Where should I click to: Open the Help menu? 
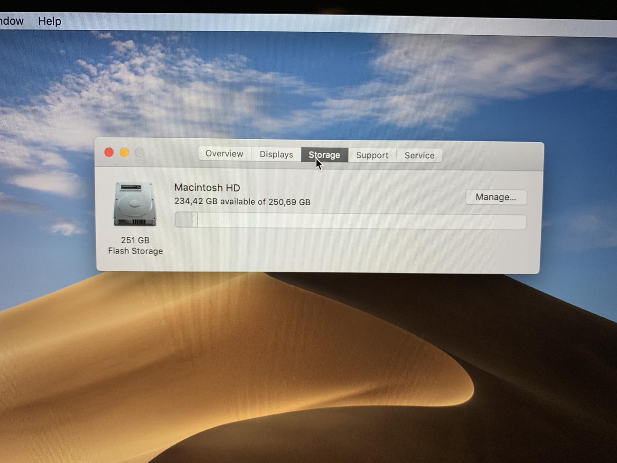49,21
